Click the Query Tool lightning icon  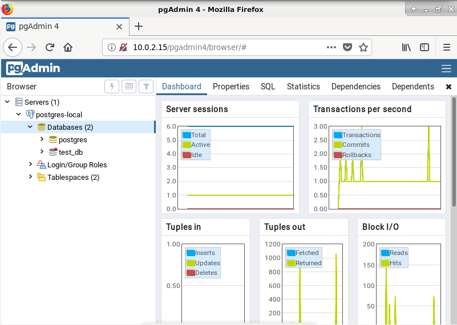112,87
